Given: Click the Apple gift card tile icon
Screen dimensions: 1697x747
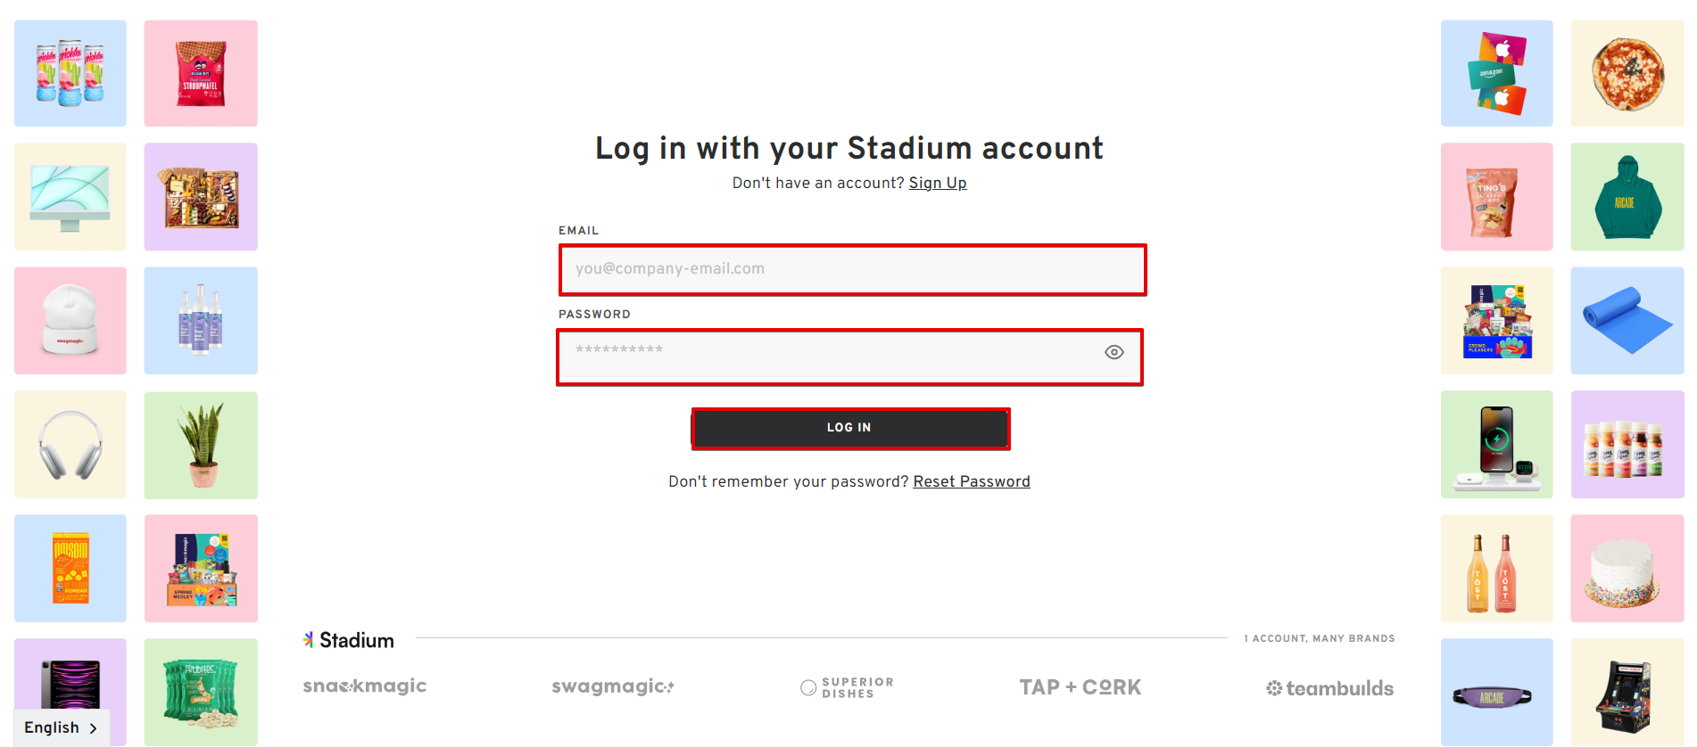Looking at the screenshot, I should click(x=1496, y=72).
